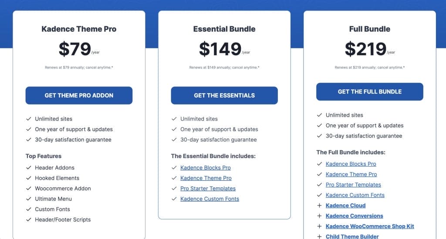Click Kadence Custom Fonts link in Full Bundle
This screenshot has height=239, width=446.
click(355, 195)
